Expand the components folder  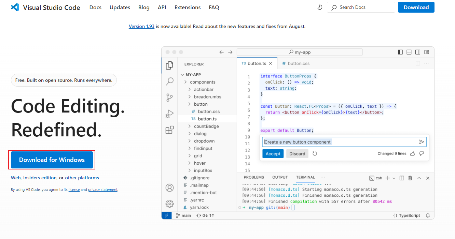pos(185,82)
